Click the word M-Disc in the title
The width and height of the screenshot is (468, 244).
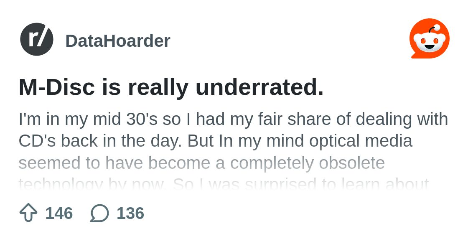(x=57, y=87)
